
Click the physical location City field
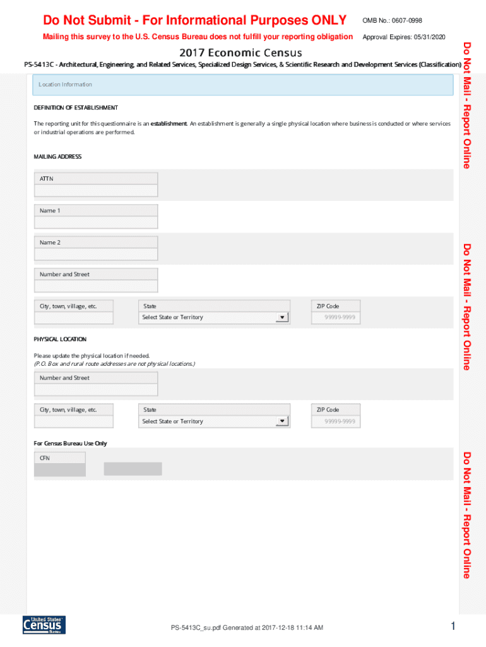click(74, 421)
